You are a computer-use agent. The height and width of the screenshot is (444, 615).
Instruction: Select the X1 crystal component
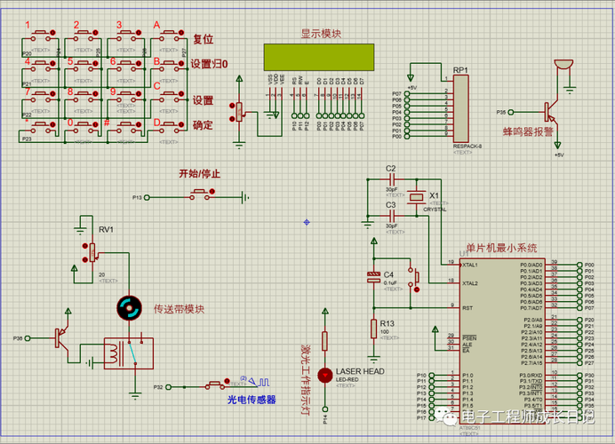[x=416, y=197]
